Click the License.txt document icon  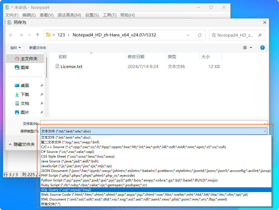(57, 66)
